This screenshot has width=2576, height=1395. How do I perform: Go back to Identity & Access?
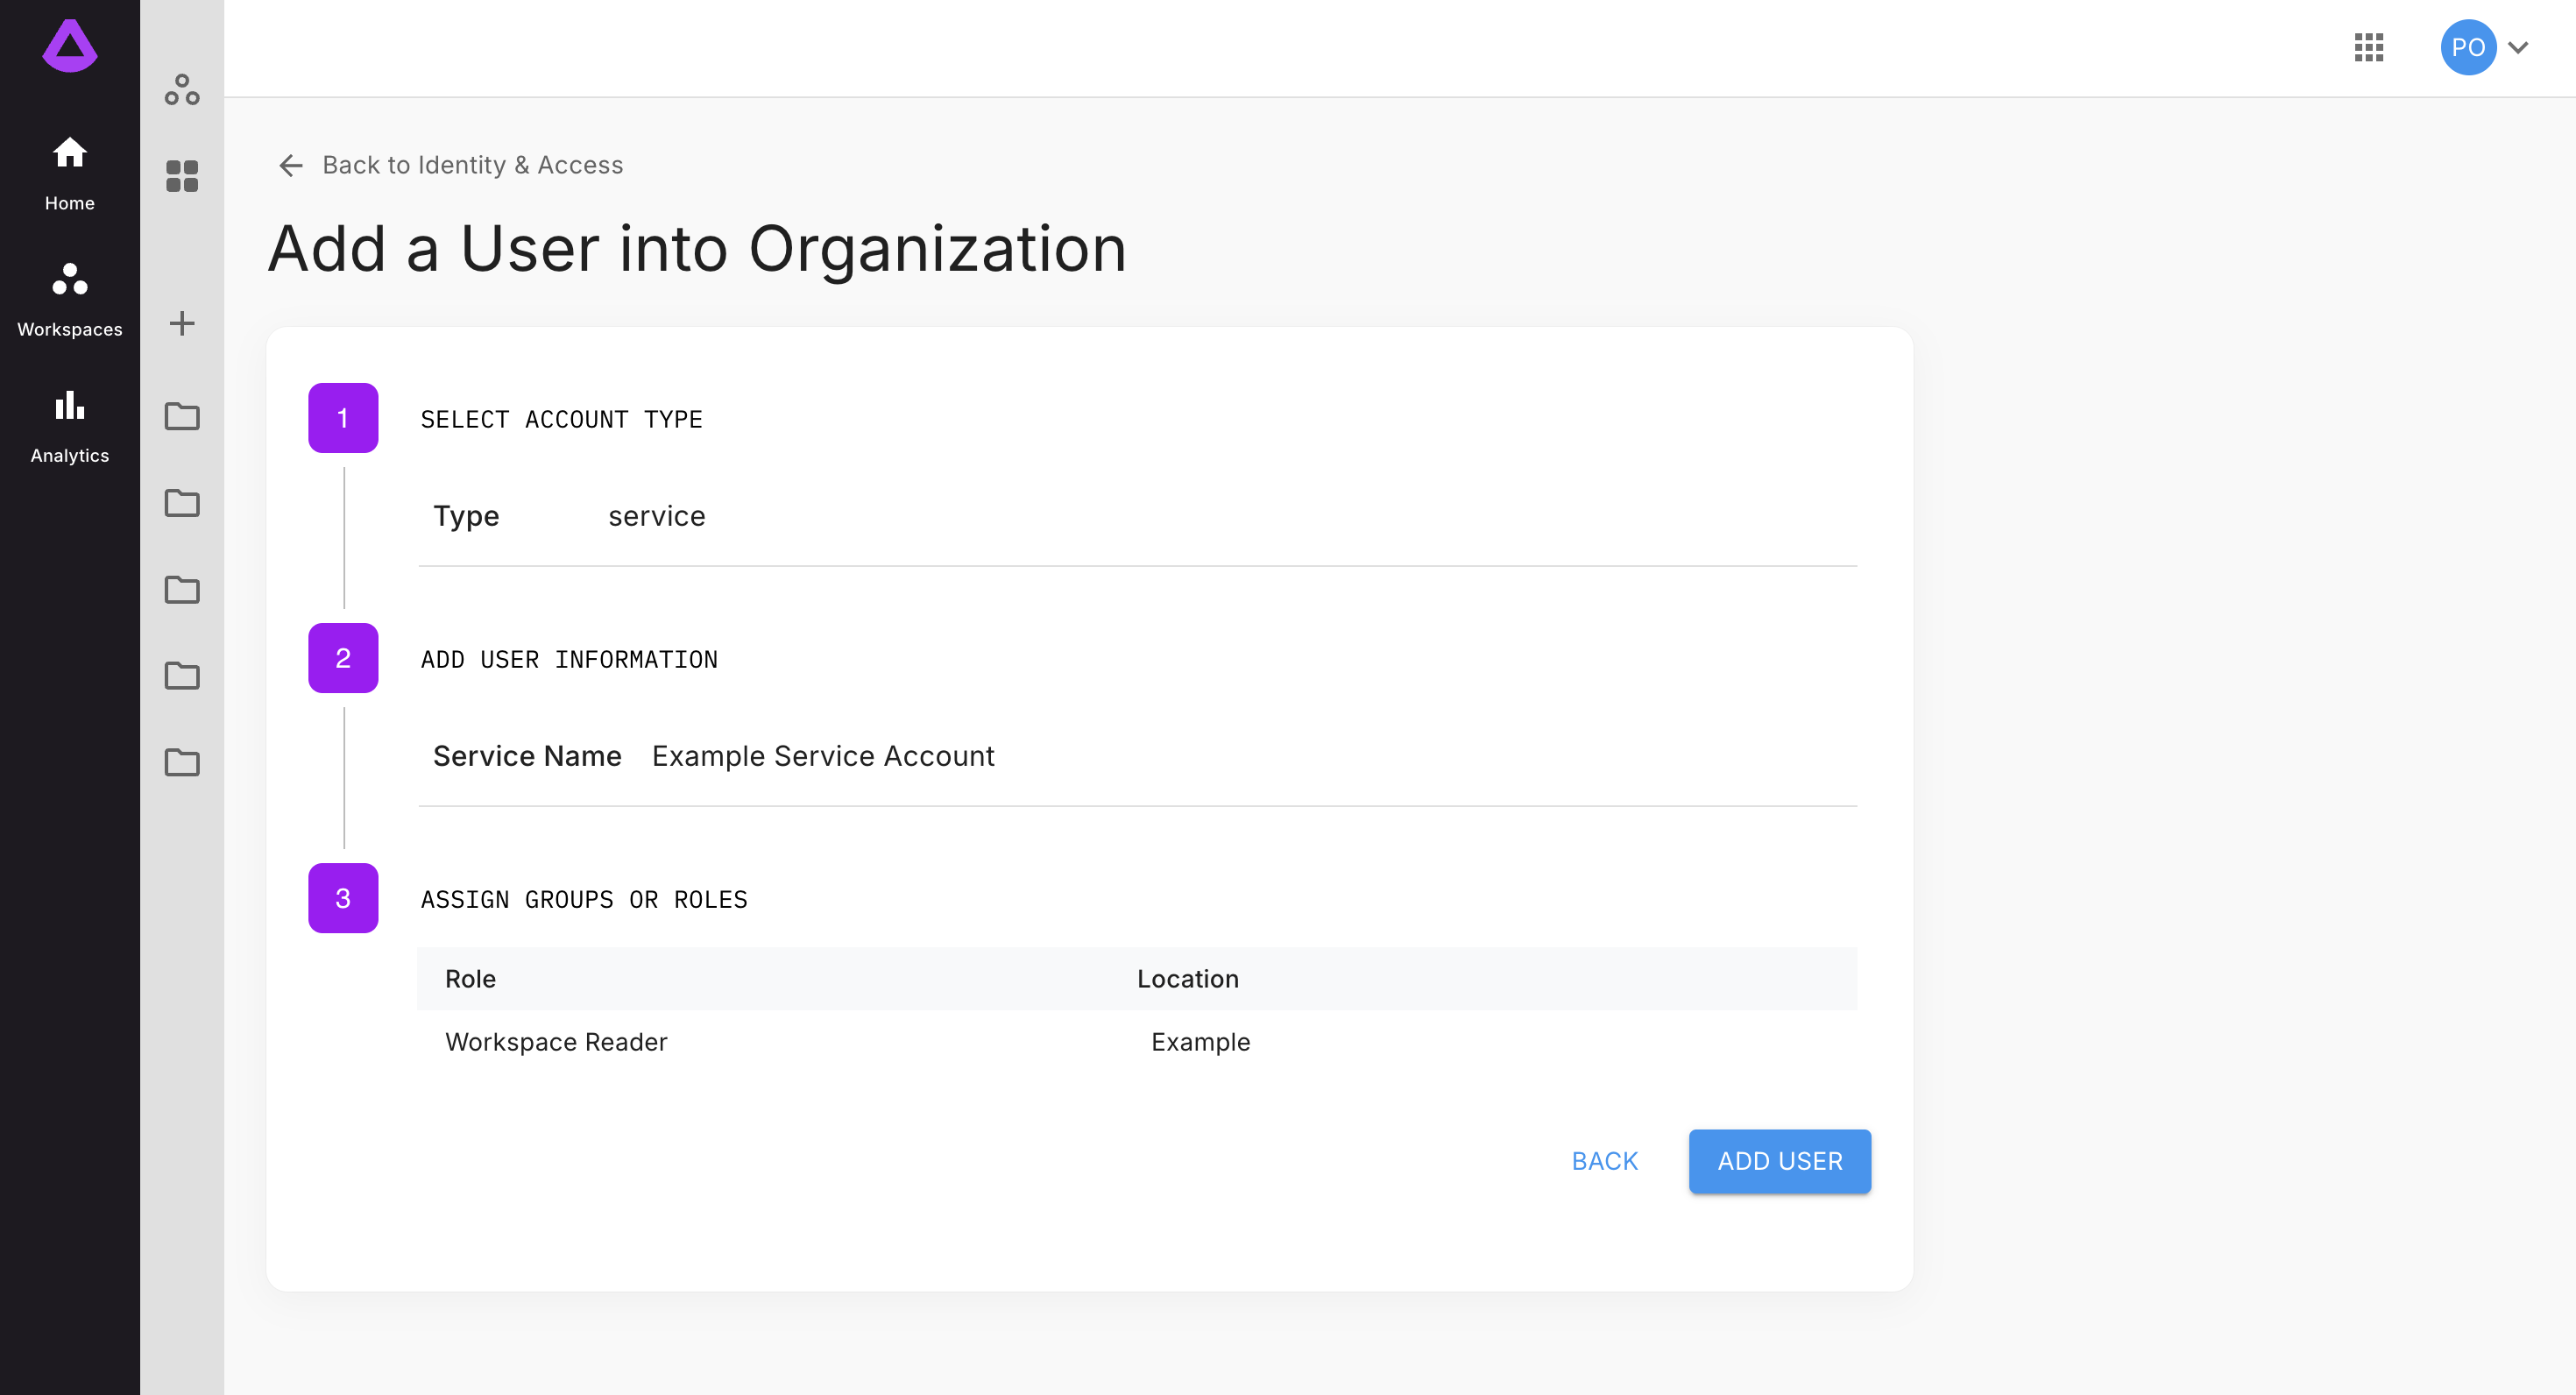pos(472,165)
